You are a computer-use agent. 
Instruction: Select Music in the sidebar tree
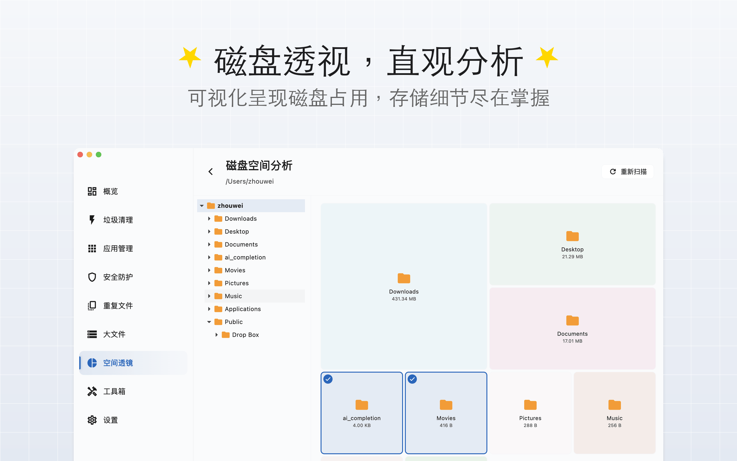(x=233, y=296)
